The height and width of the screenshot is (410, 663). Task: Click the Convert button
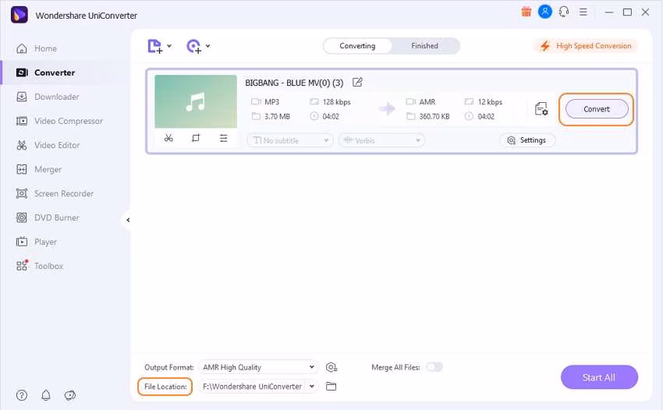[x=597, y=109]
